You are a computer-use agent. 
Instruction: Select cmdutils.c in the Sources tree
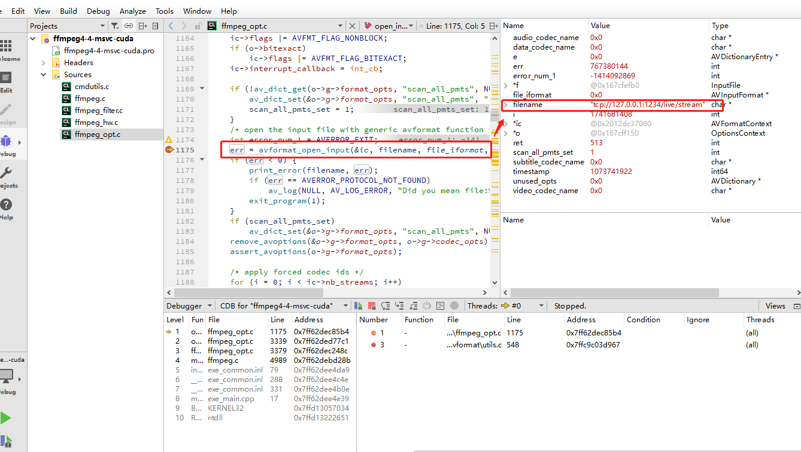point(92,87)
